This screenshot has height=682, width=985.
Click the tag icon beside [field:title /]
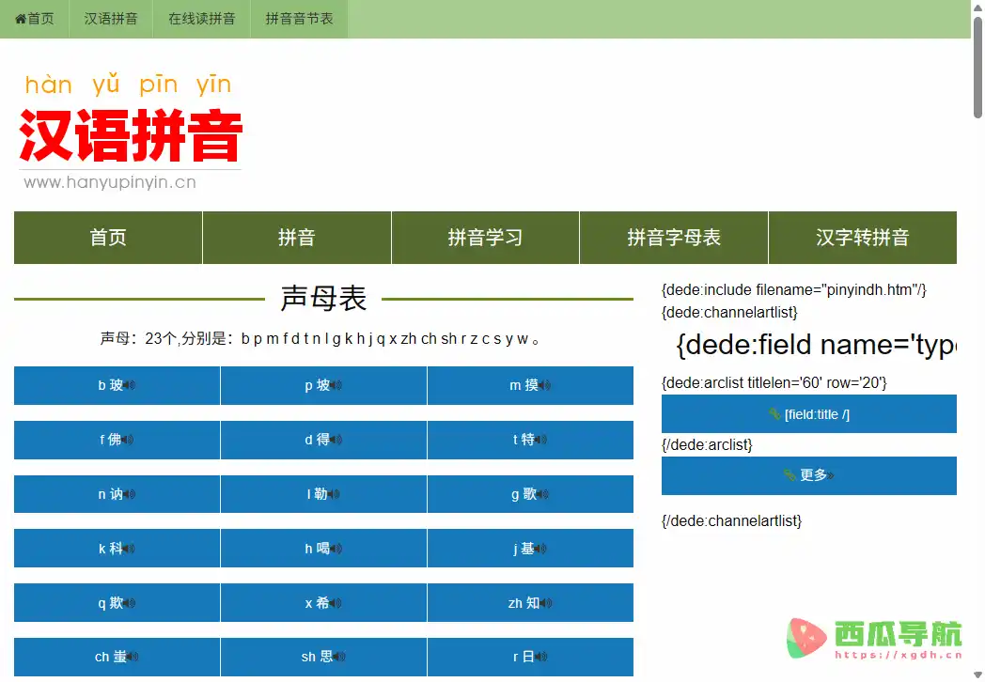click(775, 414)
